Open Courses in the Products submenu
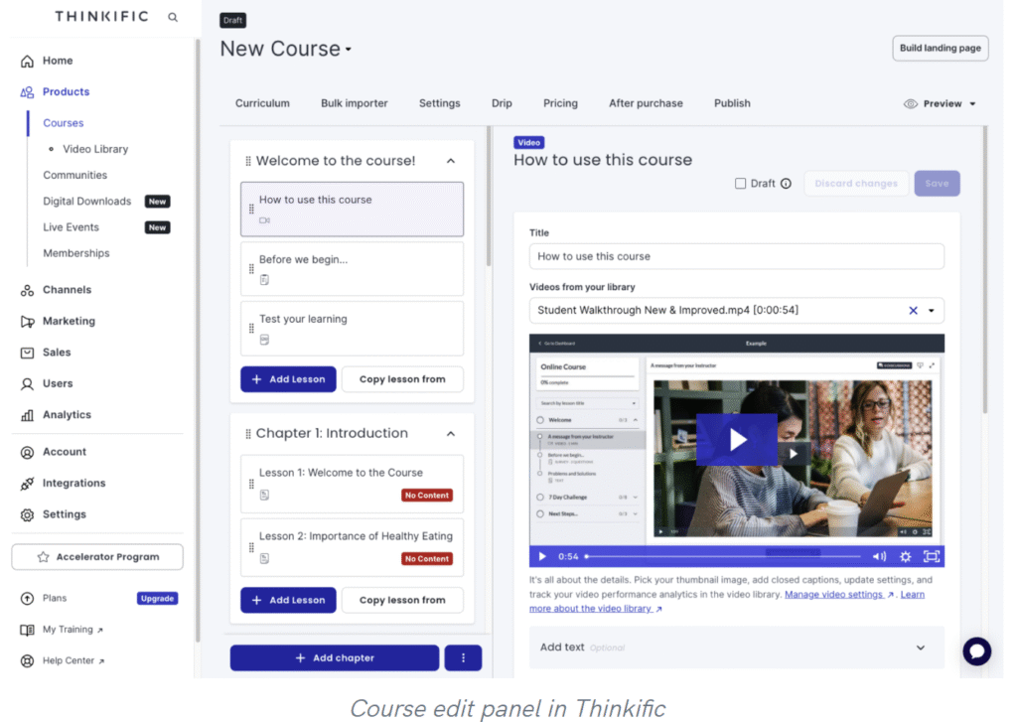 63,122
